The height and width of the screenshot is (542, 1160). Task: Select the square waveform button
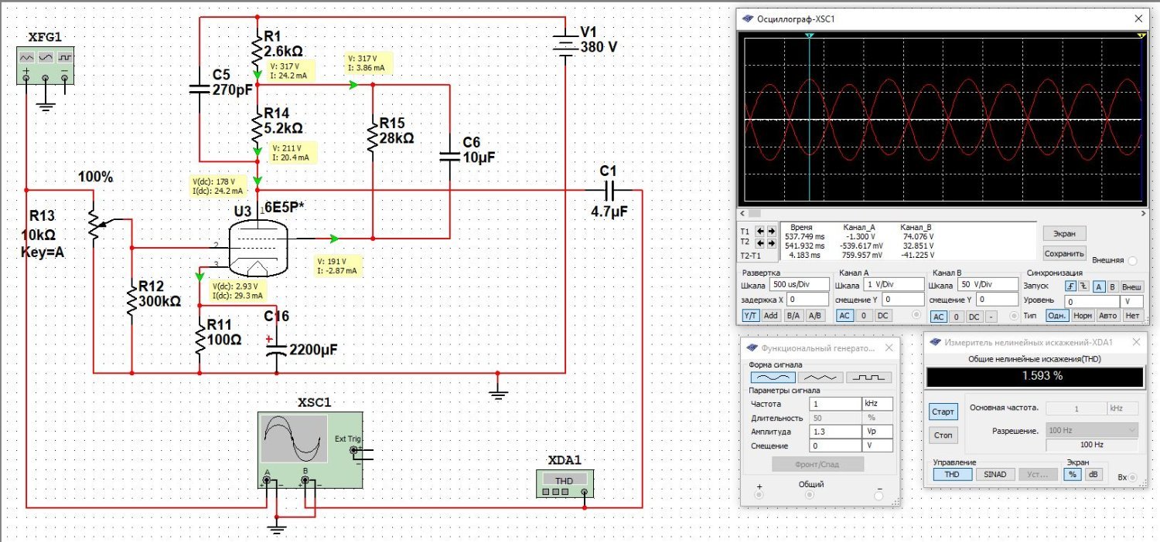point(868,378)
